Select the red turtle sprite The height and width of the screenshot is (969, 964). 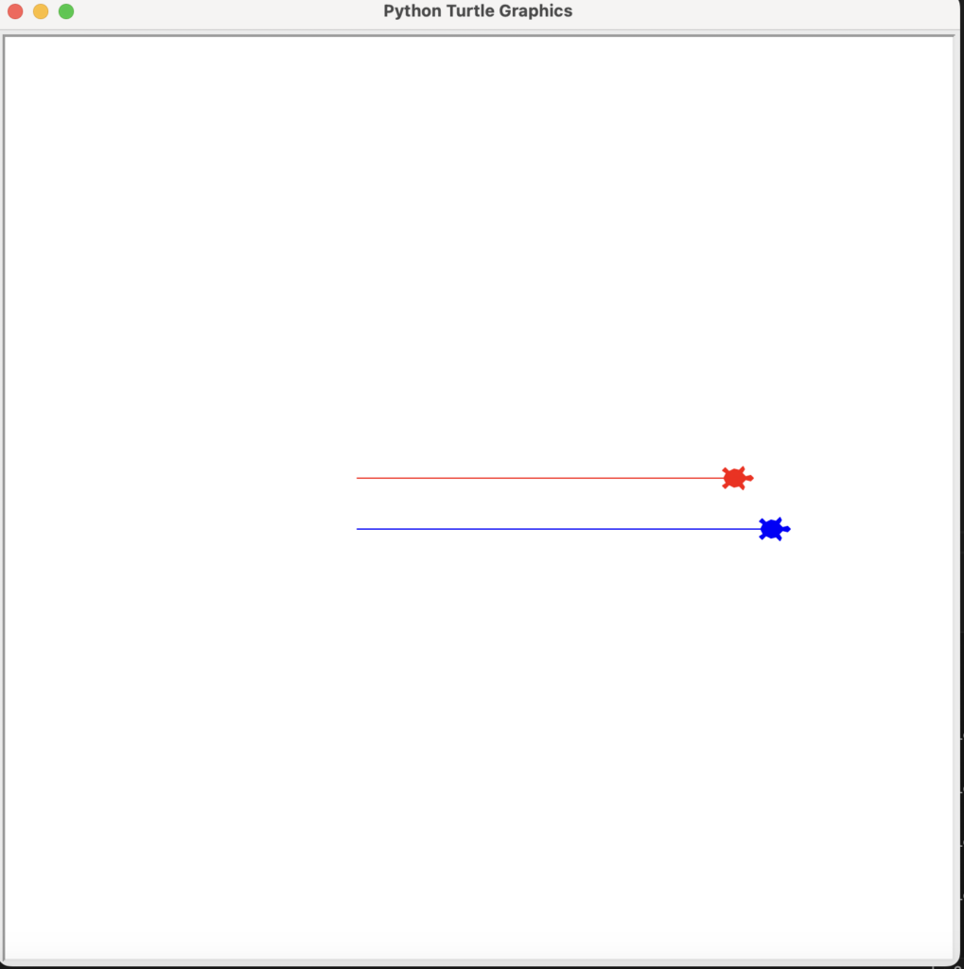click(x=735, y=478)
